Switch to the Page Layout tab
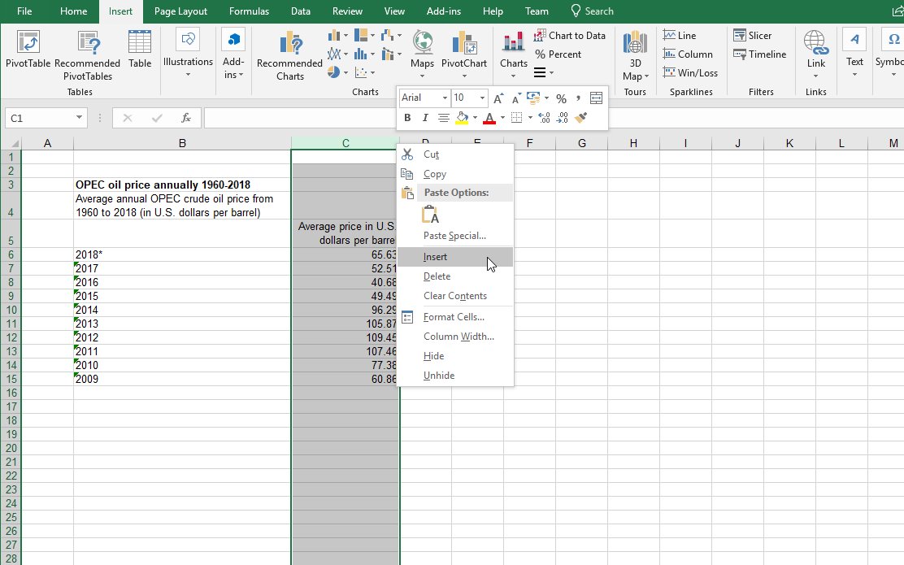Screen dimensions: 904x565 (x=180, y=11)
